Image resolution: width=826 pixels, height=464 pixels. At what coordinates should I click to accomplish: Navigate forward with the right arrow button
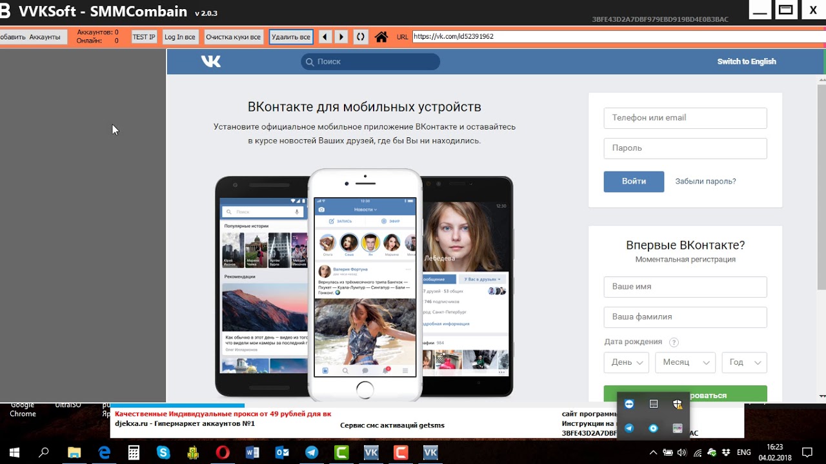coord(341,37)
